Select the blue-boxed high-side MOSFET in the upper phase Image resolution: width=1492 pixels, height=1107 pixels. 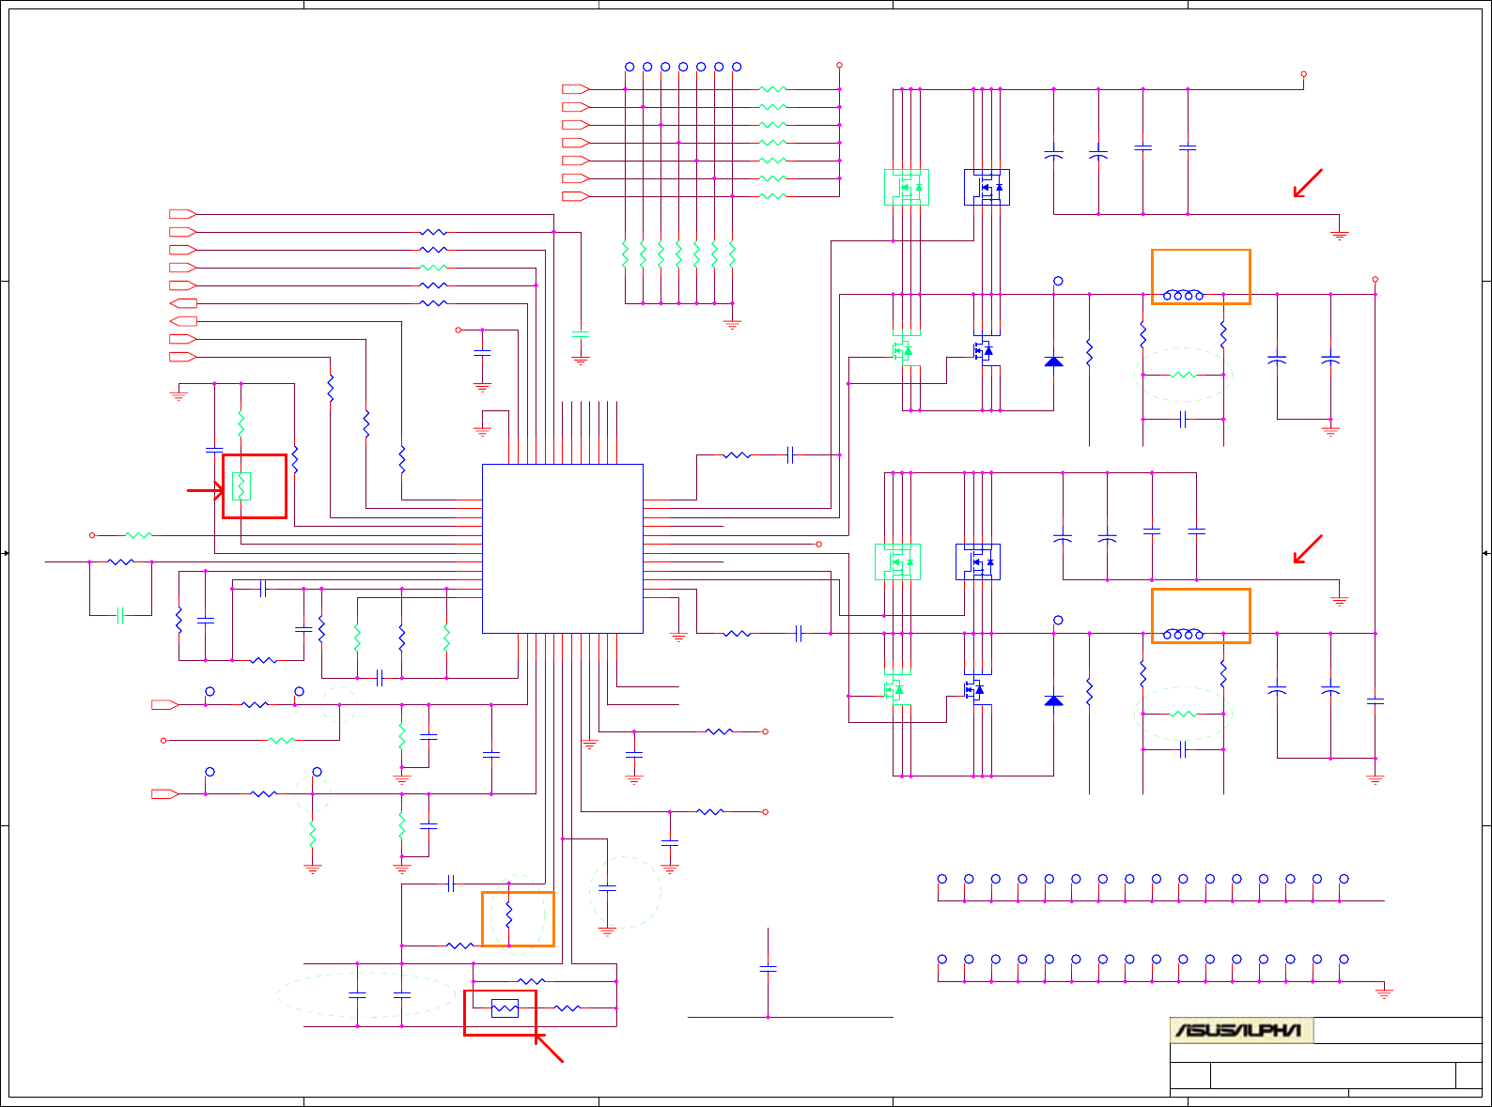(987, 187)
